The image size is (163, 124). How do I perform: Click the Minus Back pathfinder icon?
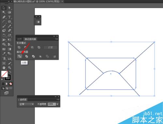tap(54, 56)
